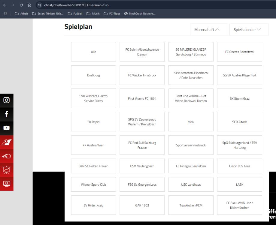
Task: View site information icon in address bar
Action: click(x=39, y=5)
